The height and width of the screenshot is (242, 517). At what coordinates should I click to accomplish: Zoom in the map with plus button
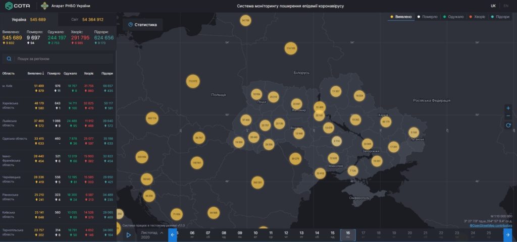tap(508, 108)
